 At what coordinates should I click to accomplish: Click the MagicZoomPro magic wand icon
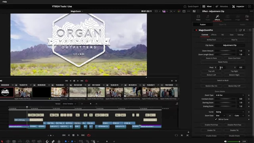click(x=240, y=30)
